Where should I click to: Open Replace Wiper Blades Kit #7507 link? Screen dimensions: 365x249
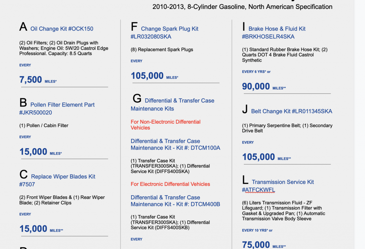pos(57,180)
